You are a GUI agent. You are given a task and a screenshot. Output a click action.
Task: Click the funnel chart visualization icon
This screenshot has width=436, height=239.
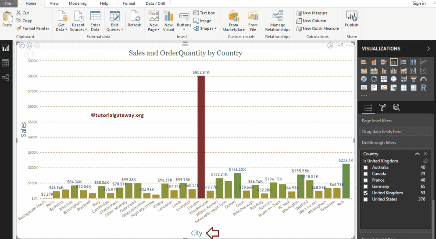tap(413, 79)
